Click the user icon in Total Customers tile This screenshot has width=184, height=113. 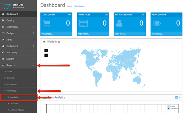[119, 23]
